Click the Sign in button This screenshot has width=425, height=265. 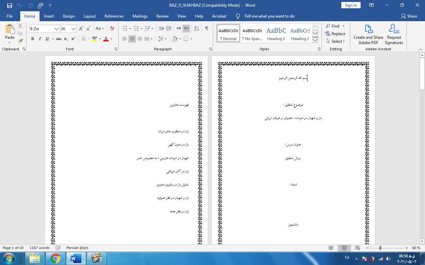351,5
